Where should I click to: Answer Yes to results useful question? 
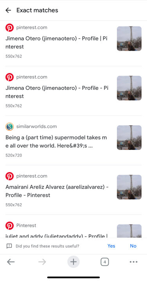click(111, 246)
